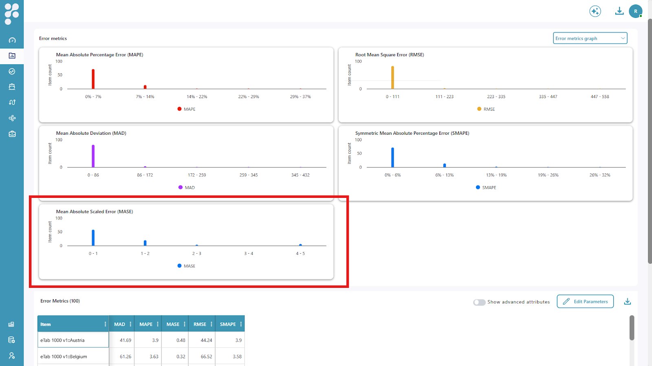652x366 pixels.
Task: Click the 66.52 RMSE value cell
Action: [202, 356]
